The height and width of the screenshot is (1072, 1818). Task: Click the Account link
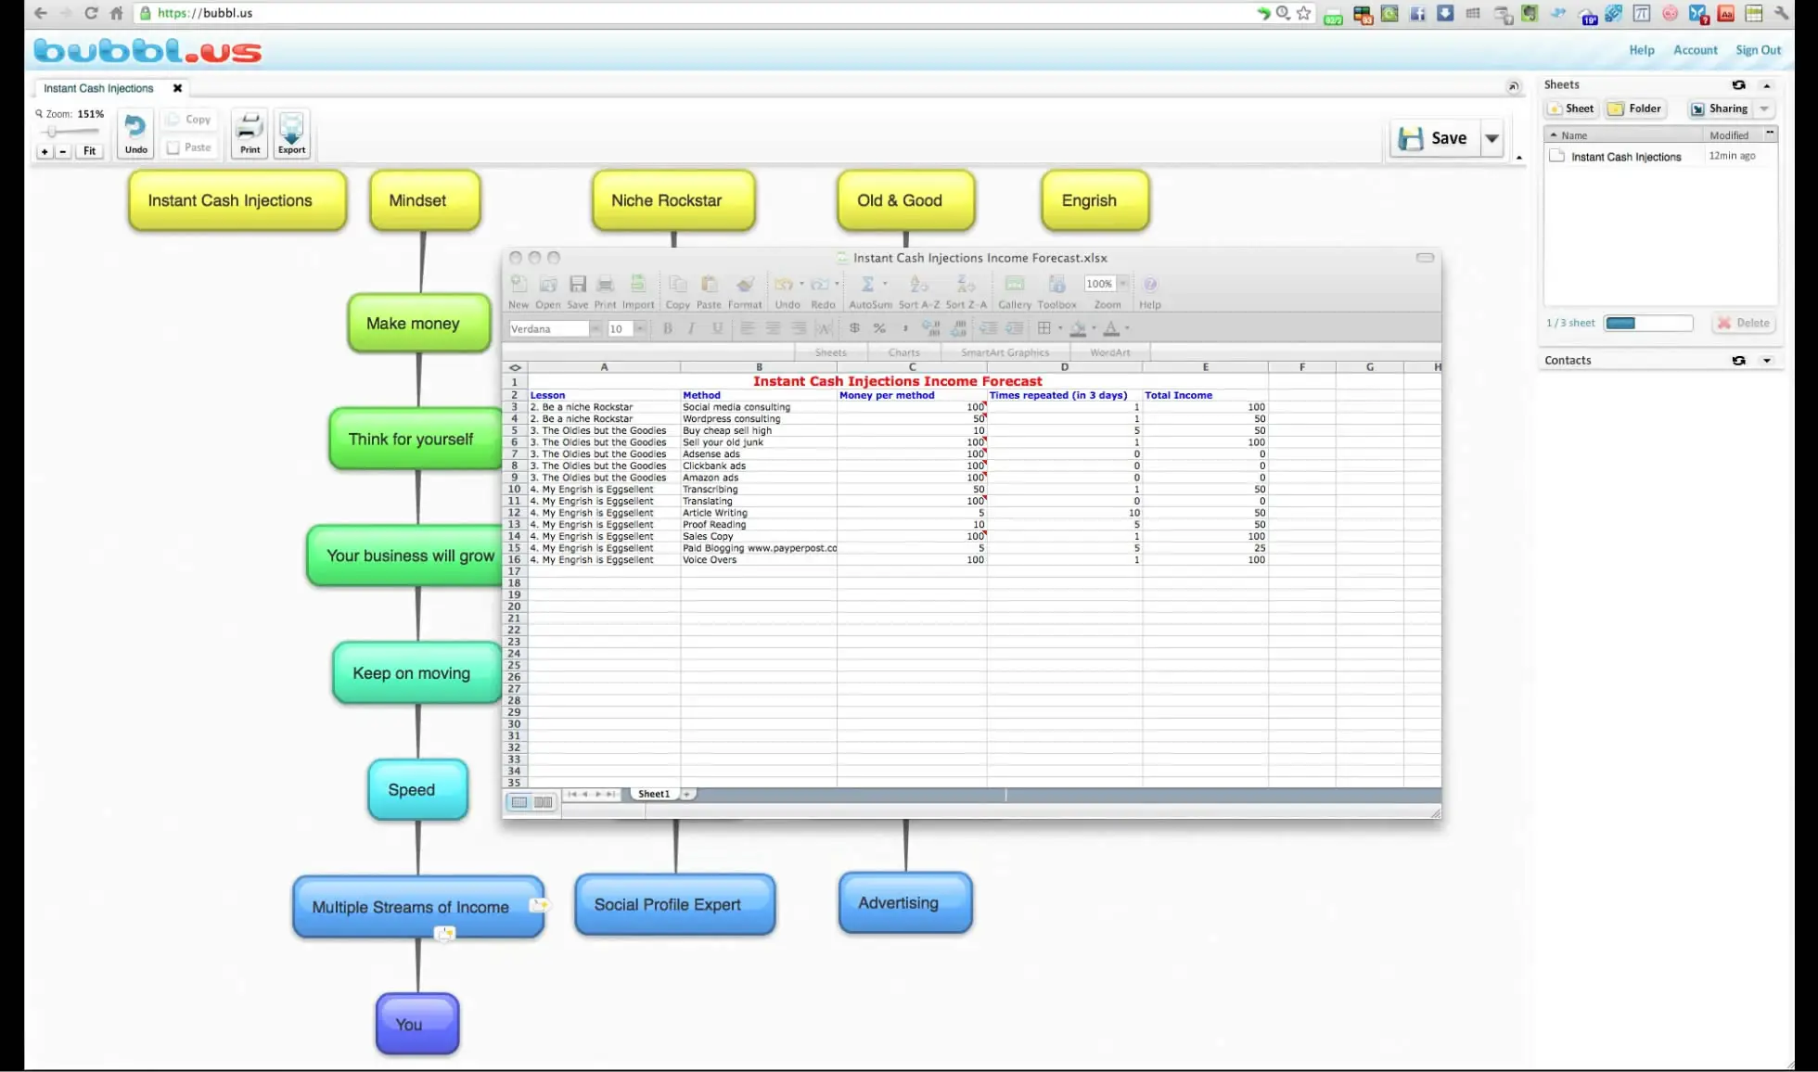point(1695,50)
